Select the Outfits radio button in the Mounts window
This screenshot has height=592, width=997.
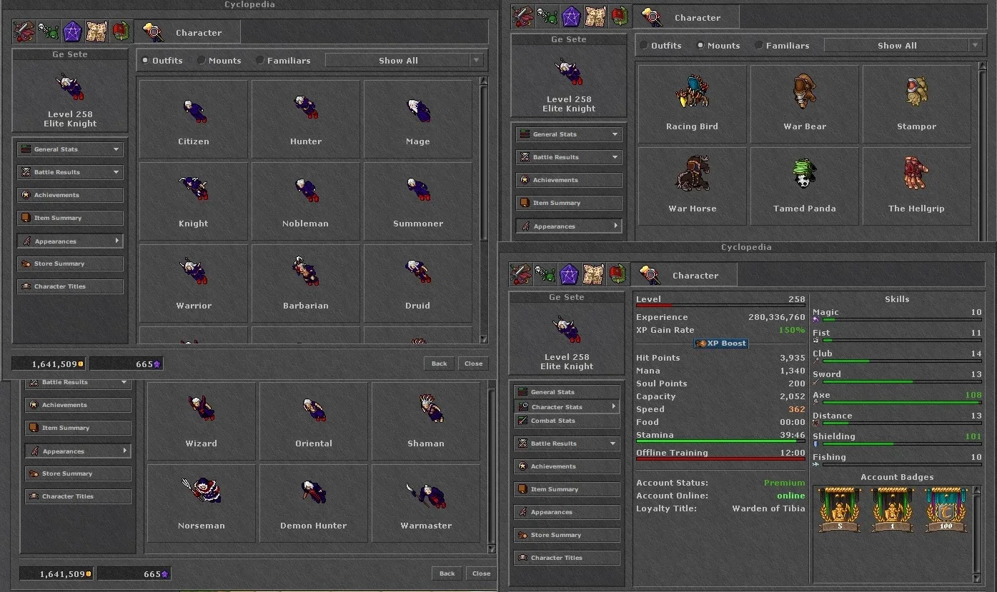pos(645,46)
